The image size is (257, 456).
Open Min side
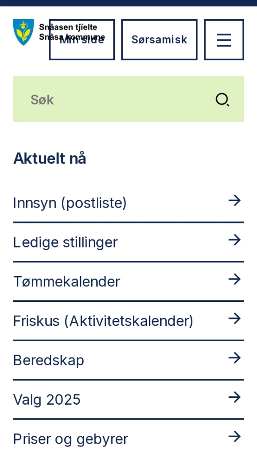coord(81,39)
